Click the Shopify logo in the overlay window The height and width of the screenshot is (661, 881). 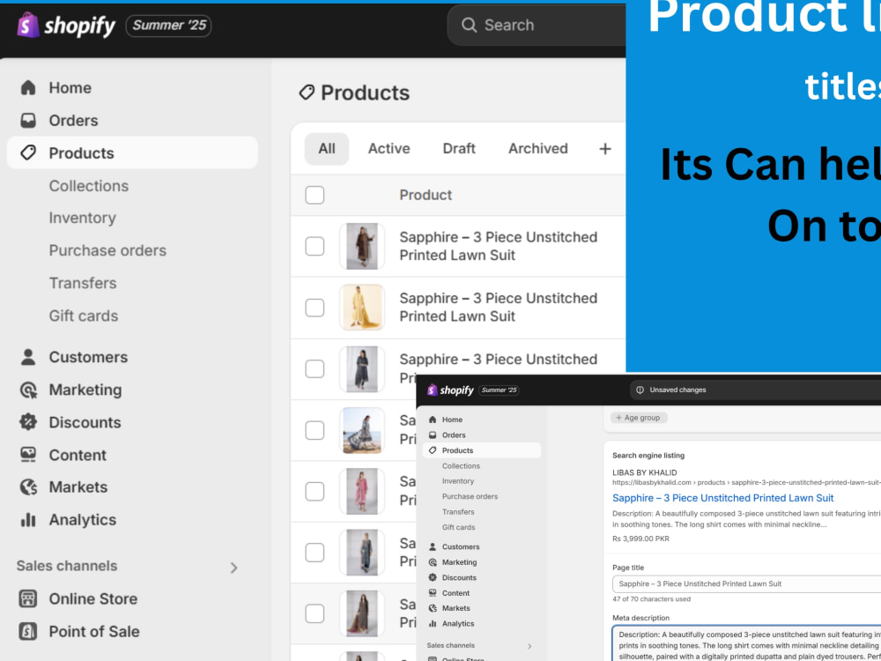click(450, 390)
